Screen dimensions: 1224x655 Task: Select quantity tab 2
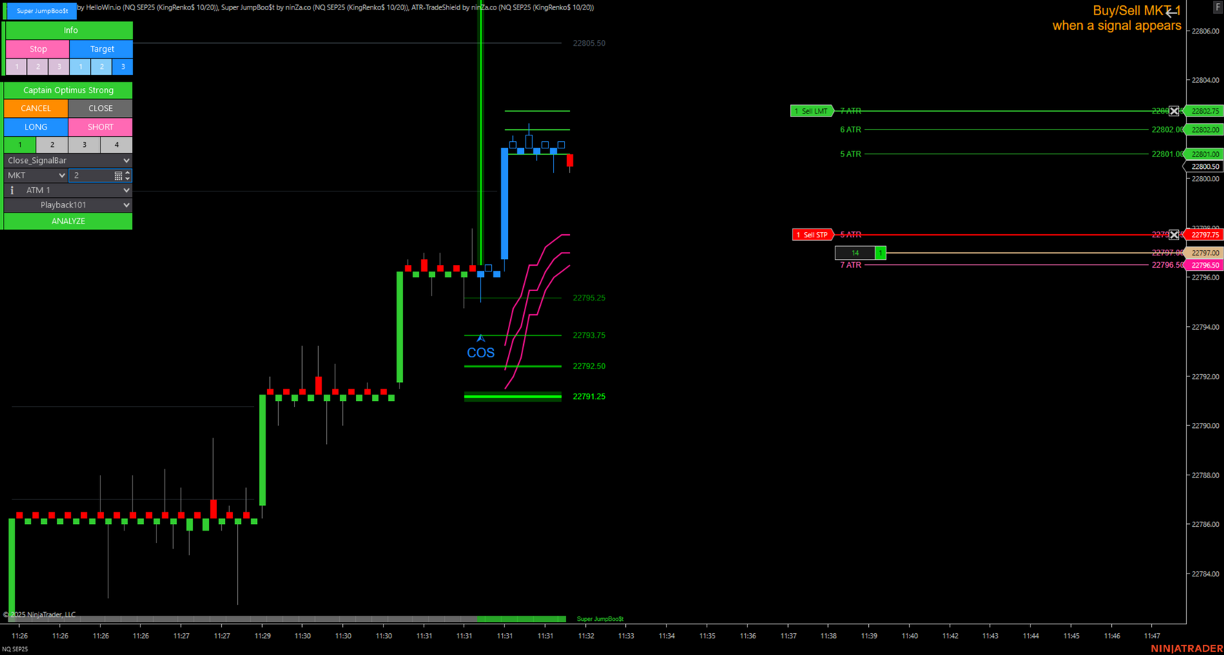(52, 145)
